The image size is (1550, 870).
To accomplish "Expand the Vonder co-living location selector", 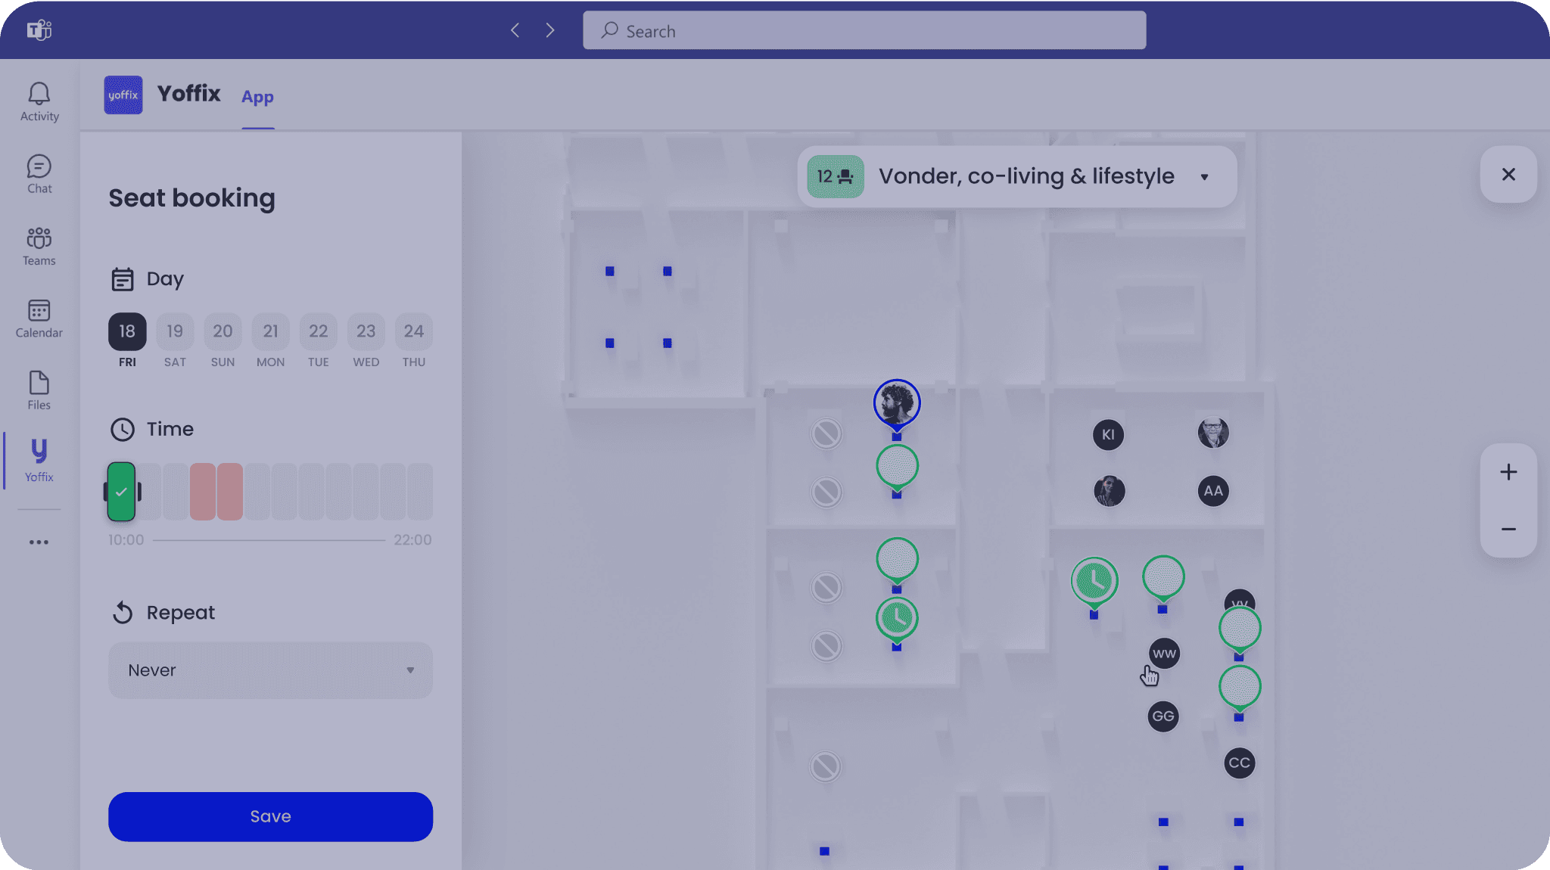I will click(x=1204, y=176).
